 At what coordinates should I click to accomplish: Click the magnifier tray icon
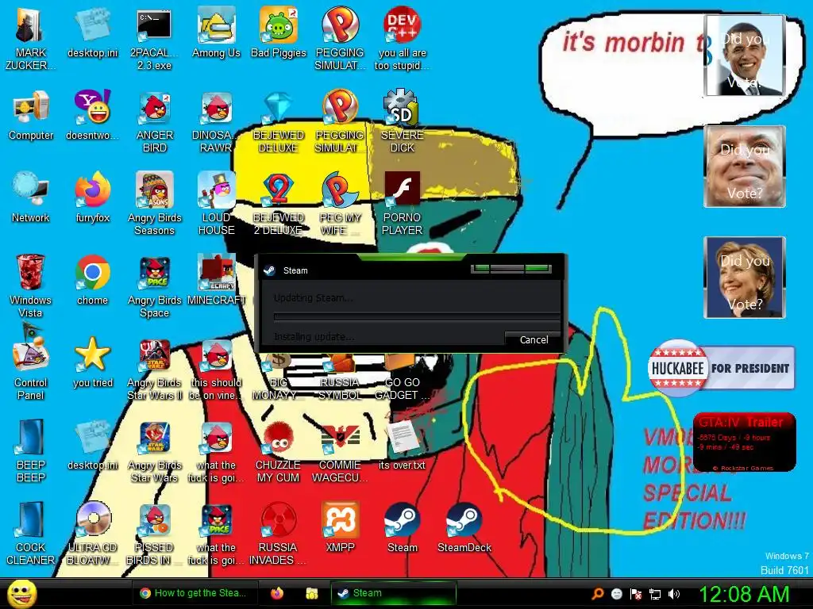(597, 593)
